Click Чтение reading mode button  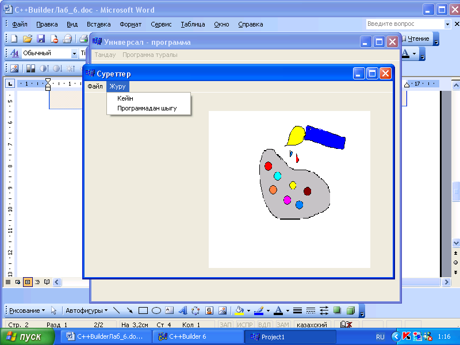click(416, 39)
